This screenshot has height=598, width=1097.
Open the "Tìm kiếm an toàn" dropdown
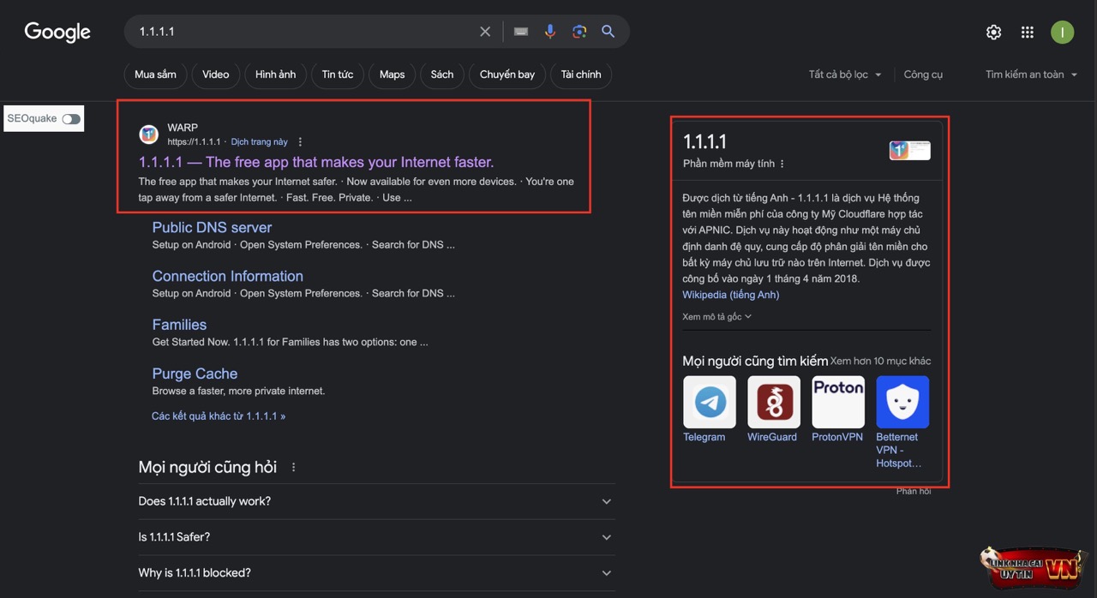pos(1031,75)
